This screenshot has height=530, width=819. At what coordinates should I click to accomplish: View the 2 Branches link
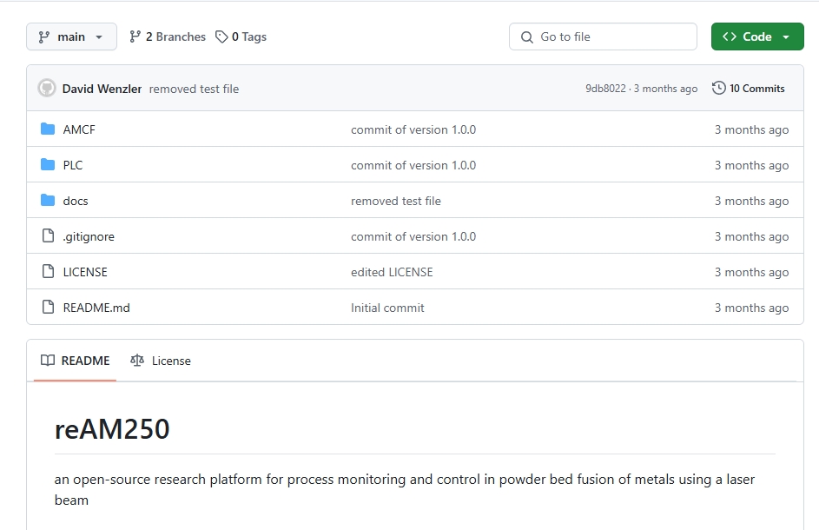point(168,36)
